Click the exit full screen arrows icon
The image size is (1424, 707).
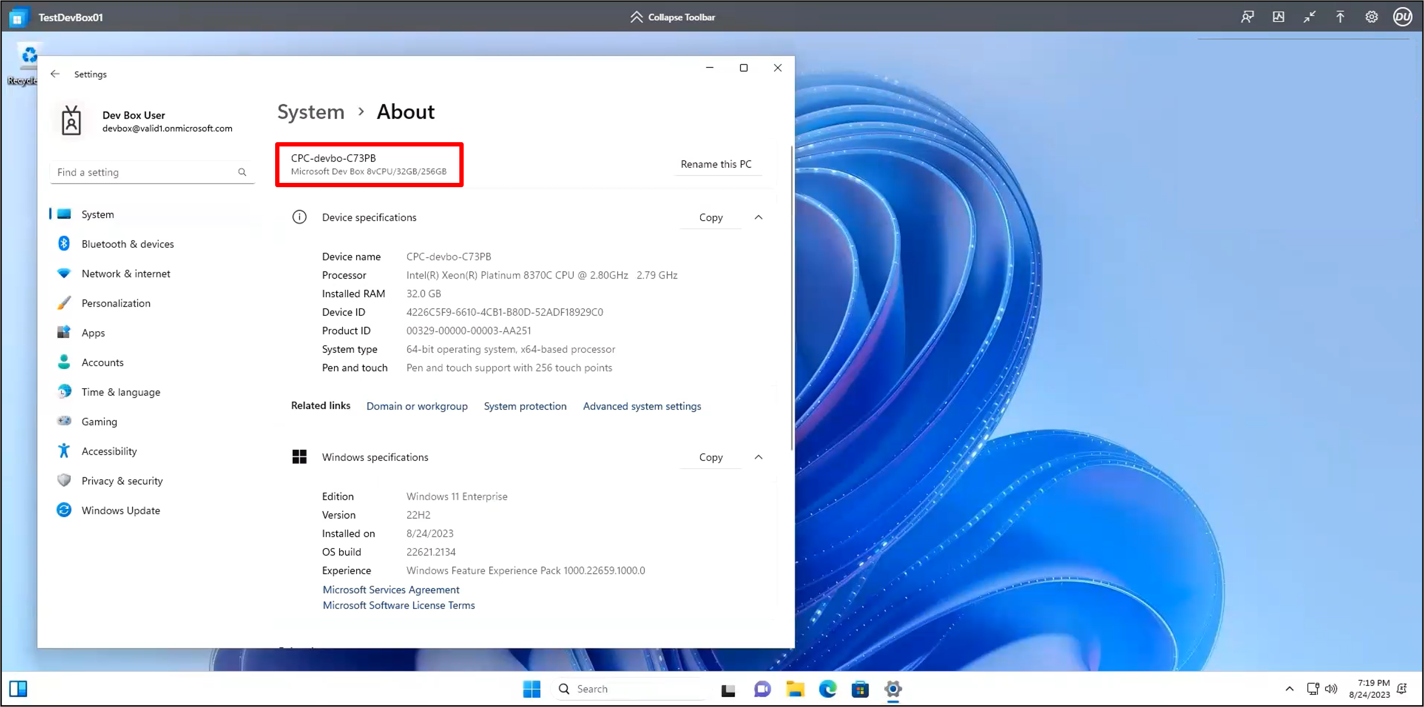click(x=1309, y=17)
